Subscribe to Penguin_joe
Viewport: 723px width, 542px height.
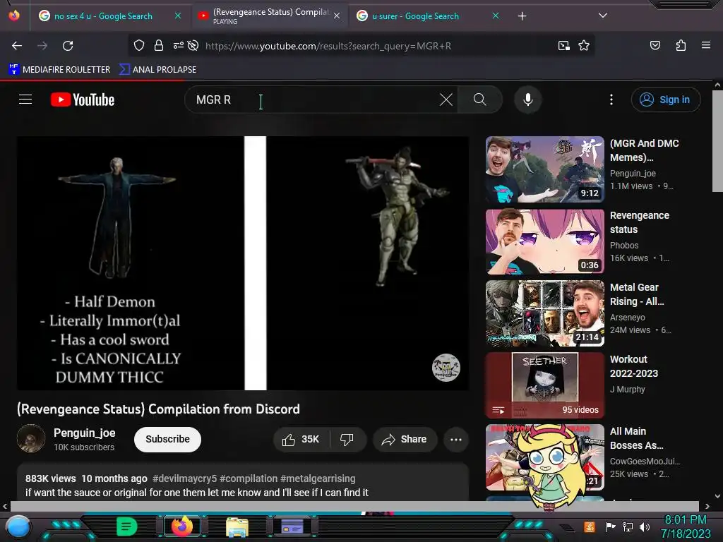pos(167,439)
